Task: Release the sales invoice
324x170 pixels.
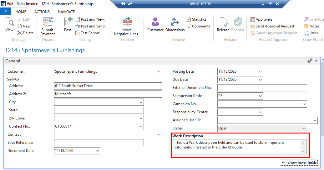Action: [x=223, y=25]
